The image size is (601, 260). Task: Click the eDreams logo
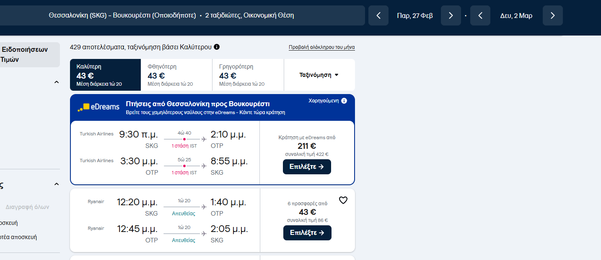click(98, 107)
